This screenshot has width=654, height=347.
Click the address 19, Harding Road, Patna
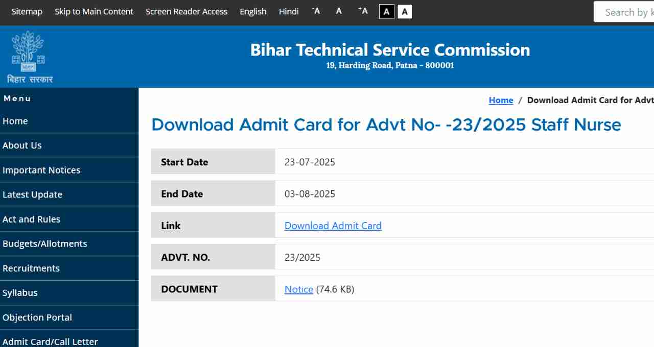(390, 65)
